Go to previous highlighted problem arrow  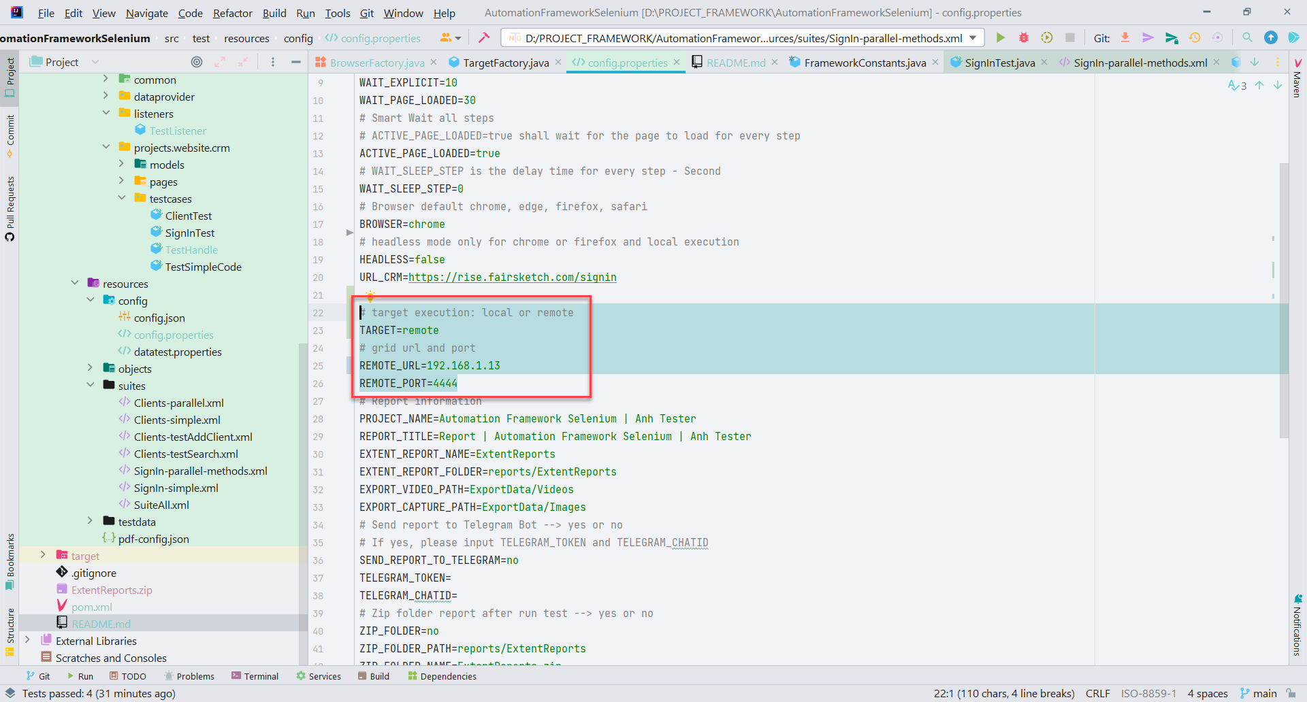[x=1259, y=85]
